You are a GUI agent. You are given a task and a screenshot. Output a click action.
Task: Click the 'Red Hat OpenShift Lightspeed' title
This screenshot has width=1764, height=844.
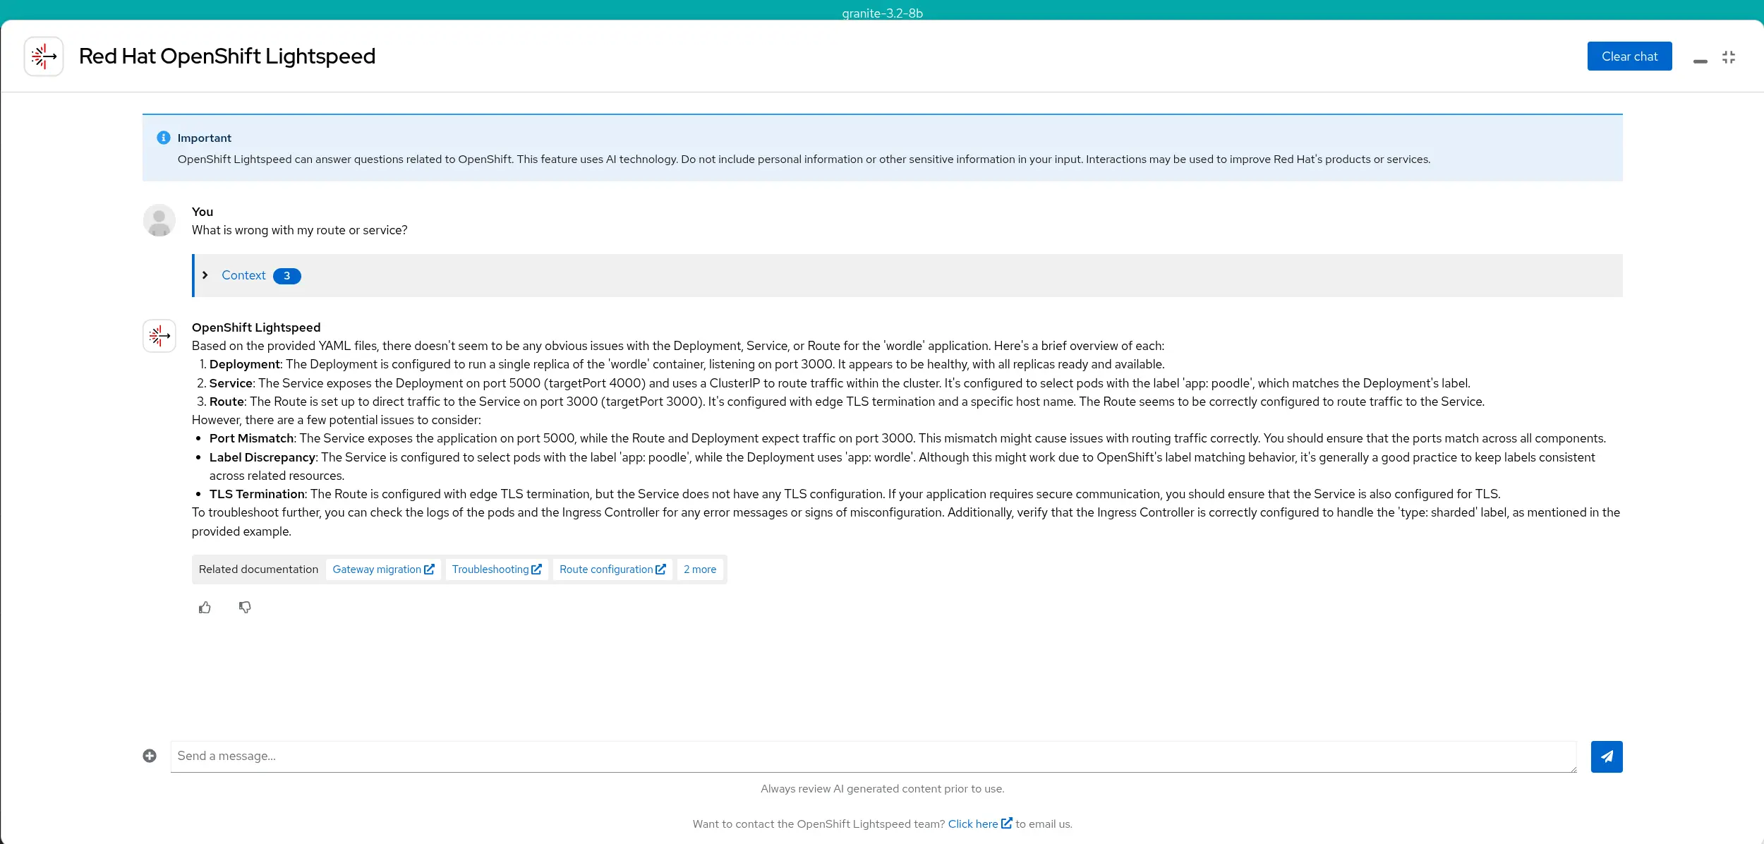click(227, 56)
